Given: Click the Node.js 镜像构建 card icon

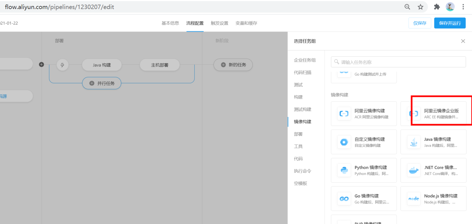Looking at the screenshot, I should [414, 199].
